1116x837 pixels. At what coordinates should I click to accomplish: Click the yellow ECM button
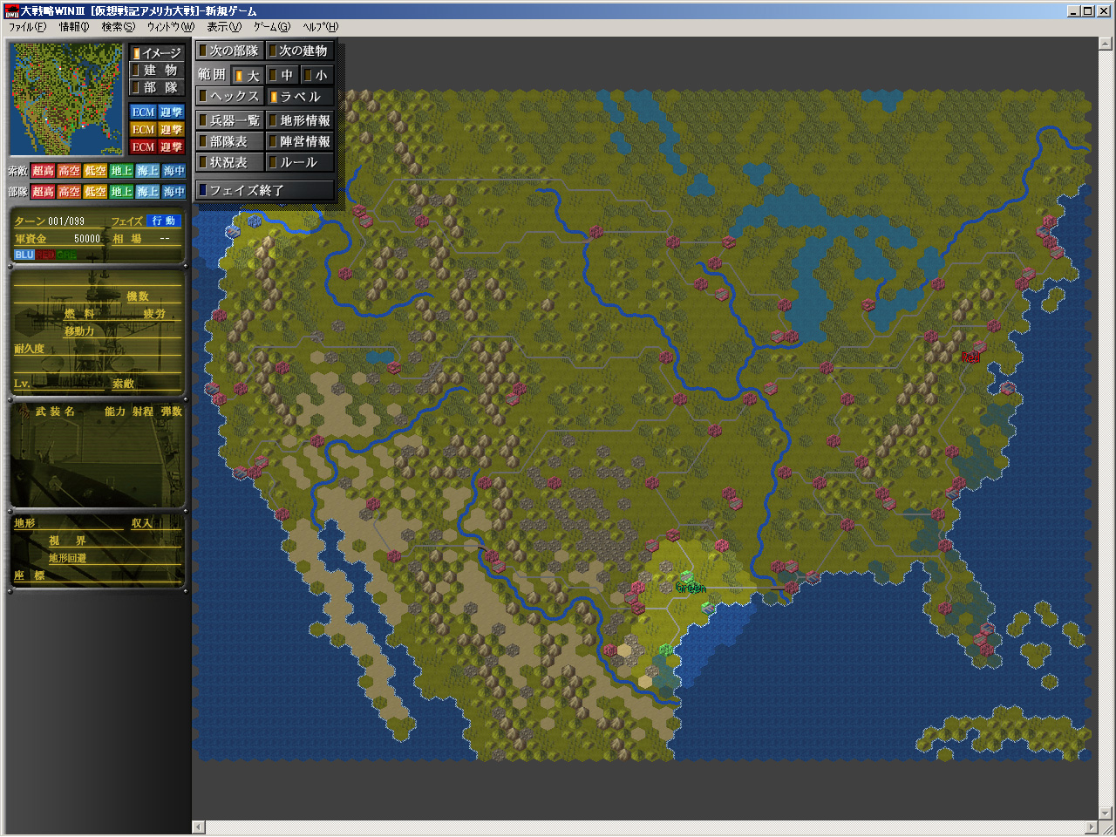pyautogui.click(x=143, y=130)
